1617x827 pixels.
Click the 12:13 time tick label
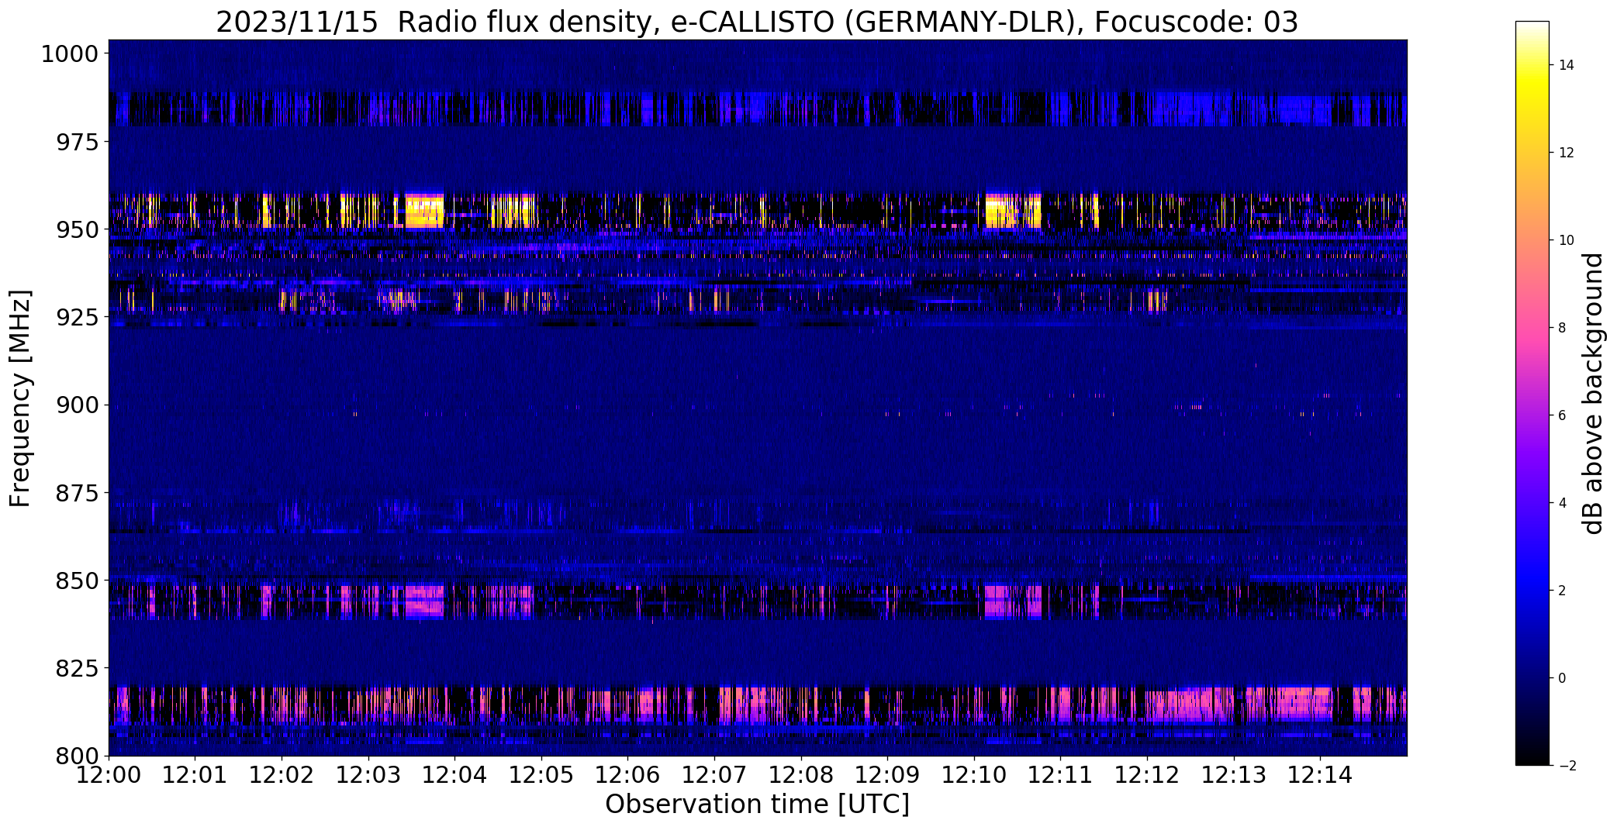[1234, 775]
